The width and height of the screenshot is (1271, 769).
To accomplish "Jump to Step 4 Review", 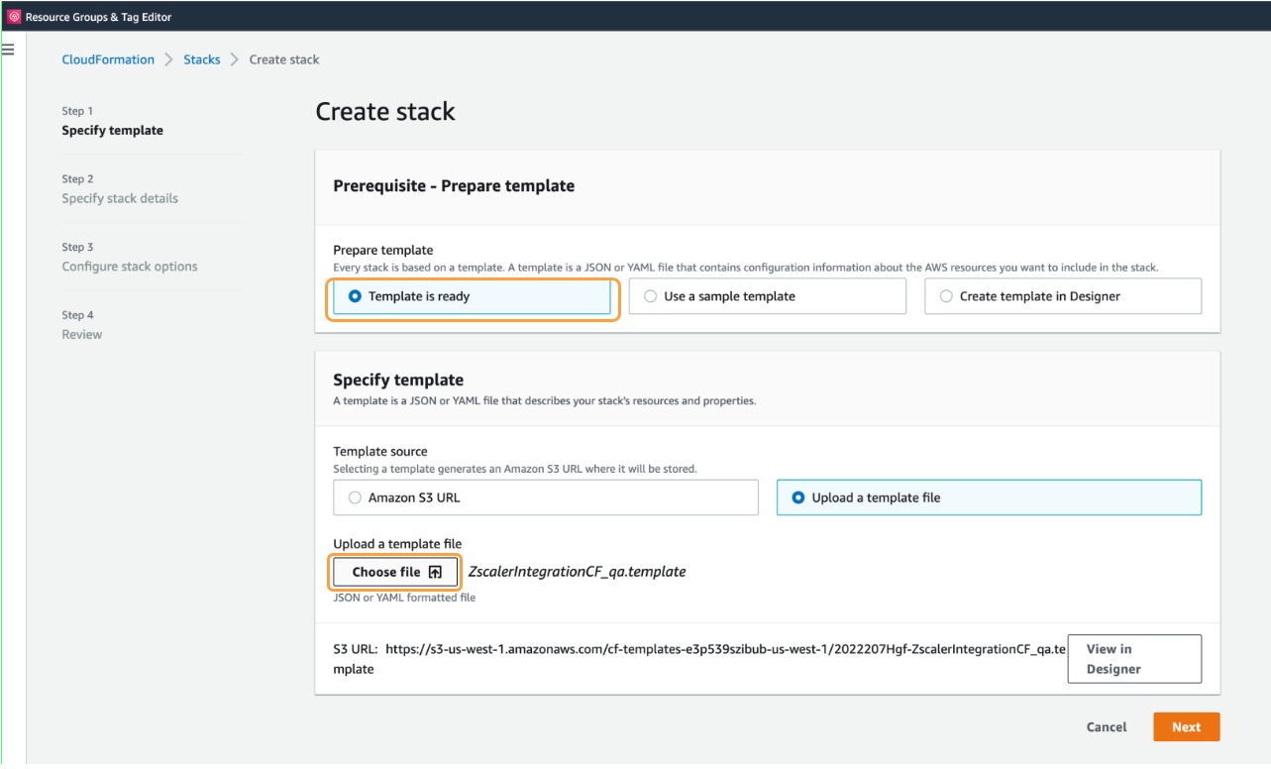I will 81,334.
